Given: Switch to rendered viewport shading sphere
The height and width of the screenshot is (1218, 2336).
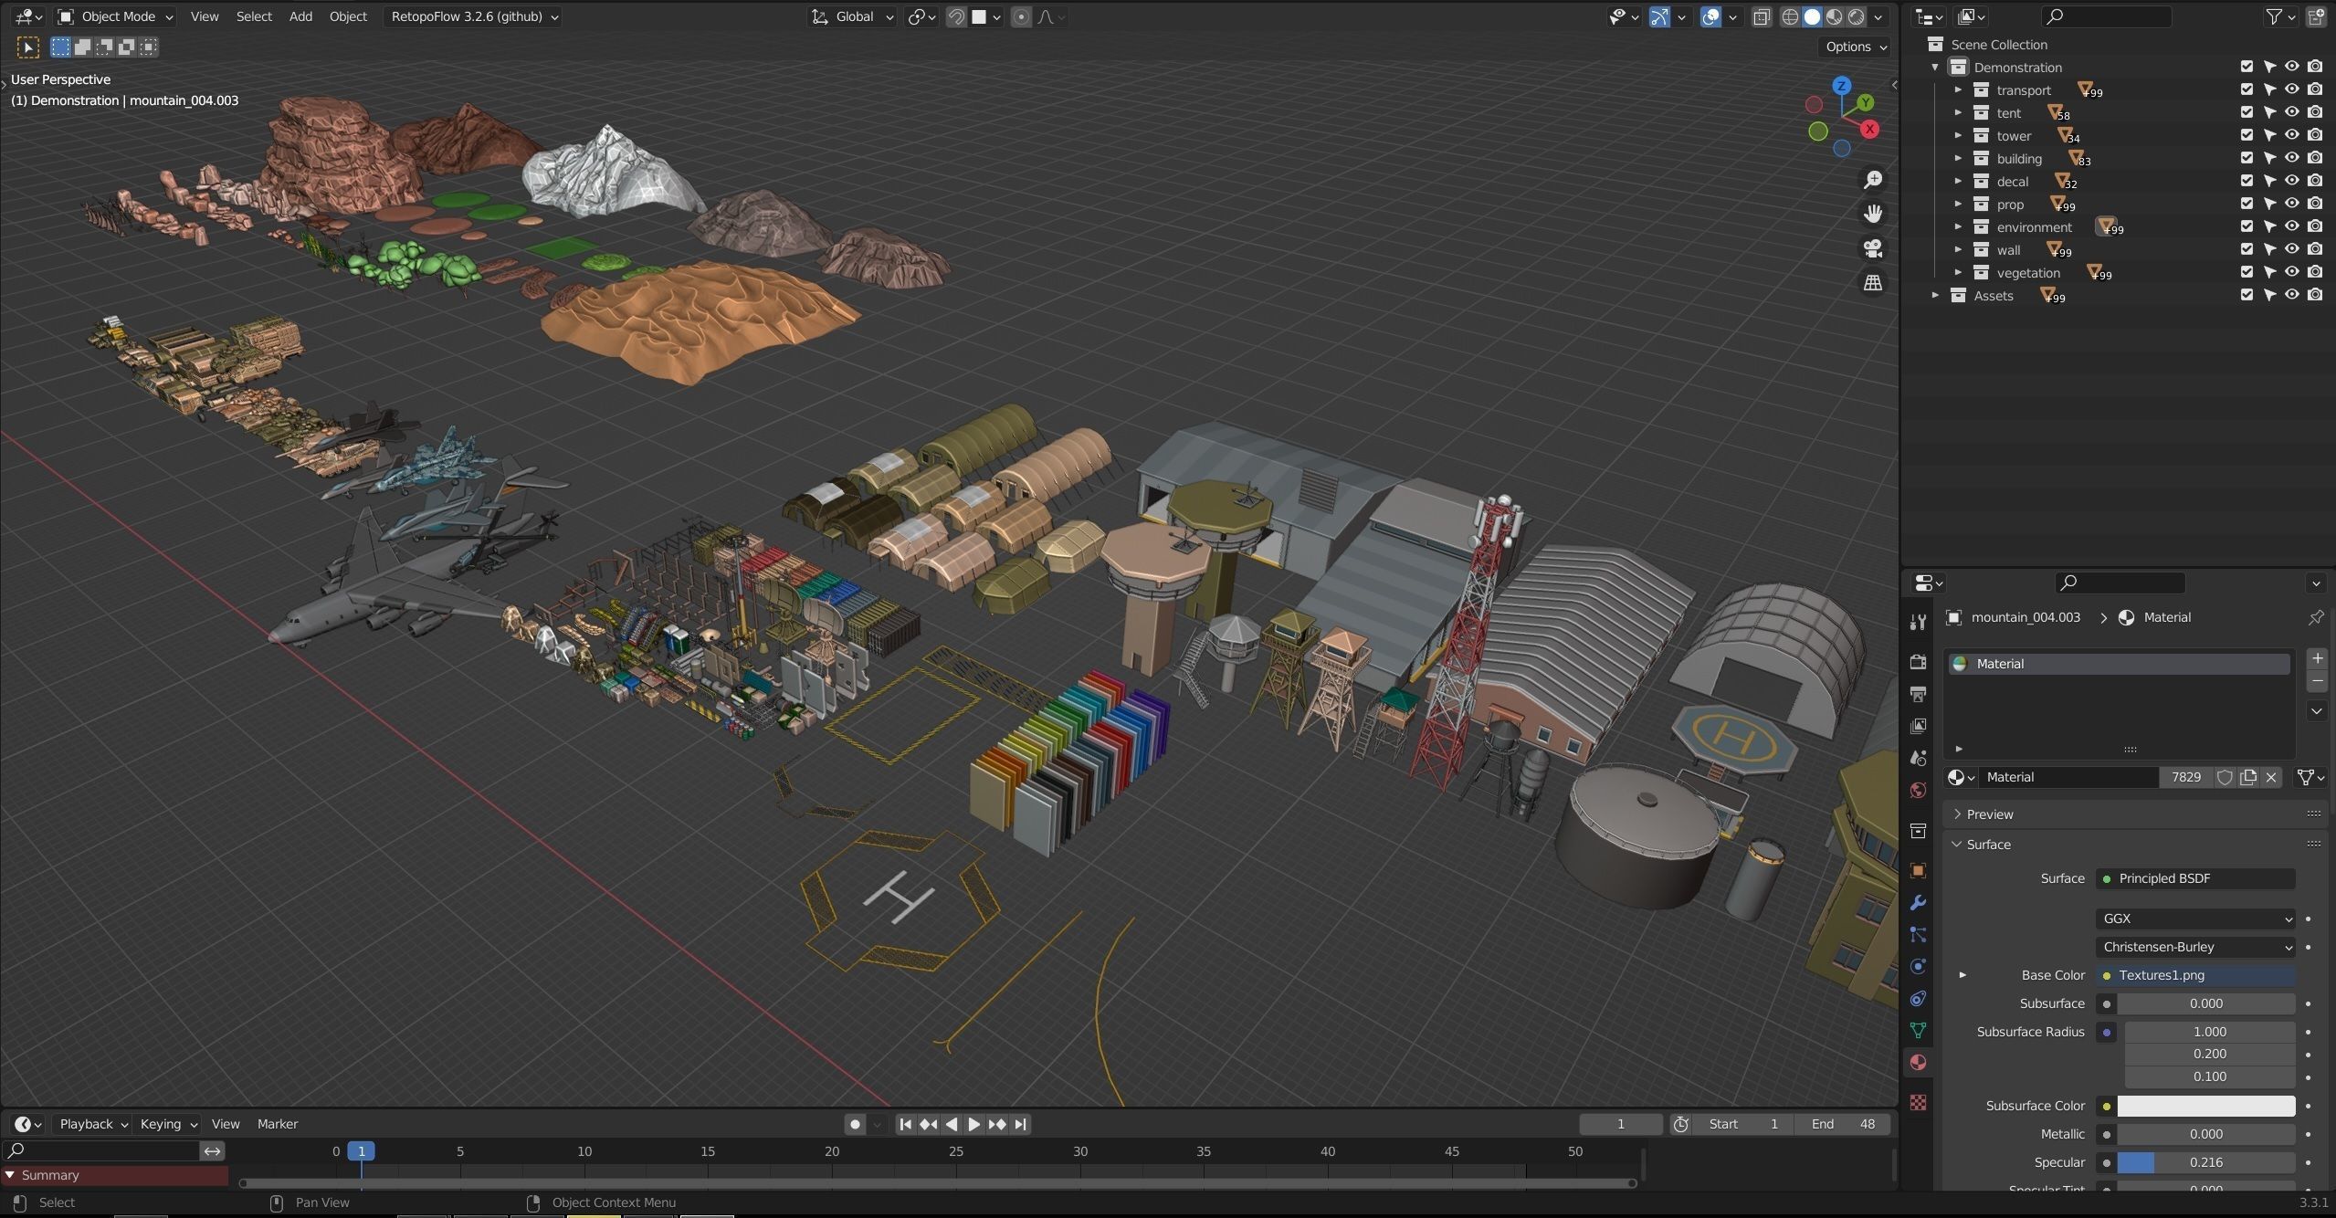Looking at the screenshot, I should 1857,16.
